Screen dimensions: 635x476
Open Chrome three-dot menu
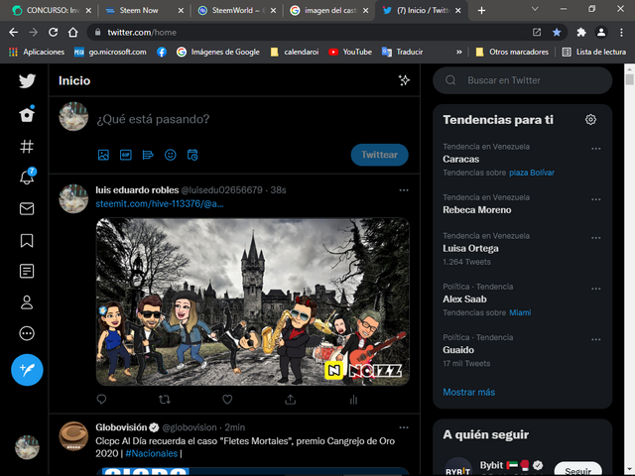pyautogui.click(x=621, y=33)
